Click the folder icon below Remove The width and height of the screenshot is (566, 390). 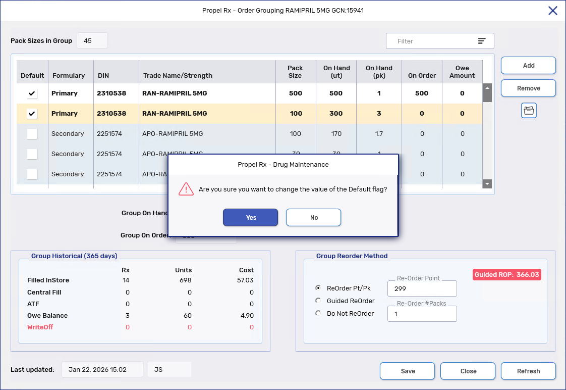pos(529,111)
